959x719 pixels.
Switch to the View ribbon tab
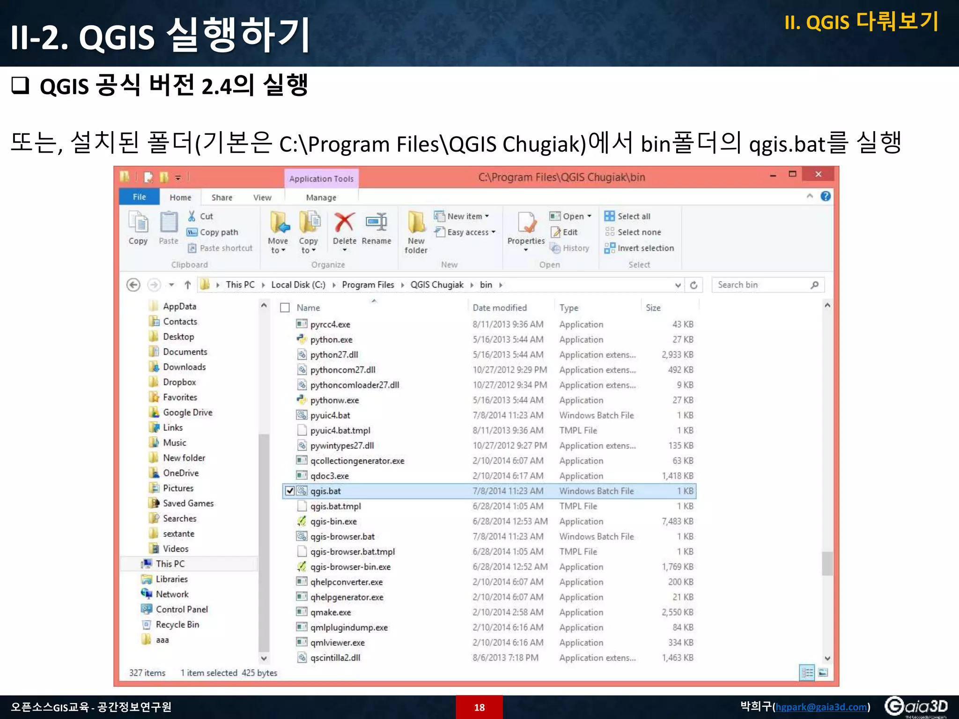point(262,198)
